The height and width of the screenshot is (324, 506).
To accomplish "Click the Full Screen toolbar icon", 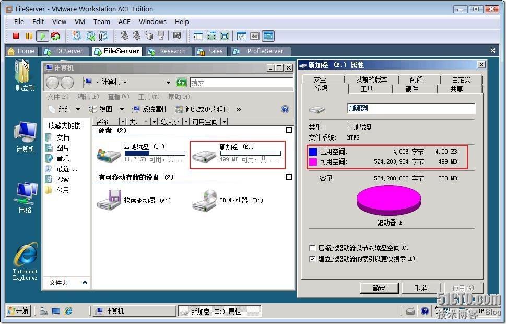I will [x=224, y=36].
